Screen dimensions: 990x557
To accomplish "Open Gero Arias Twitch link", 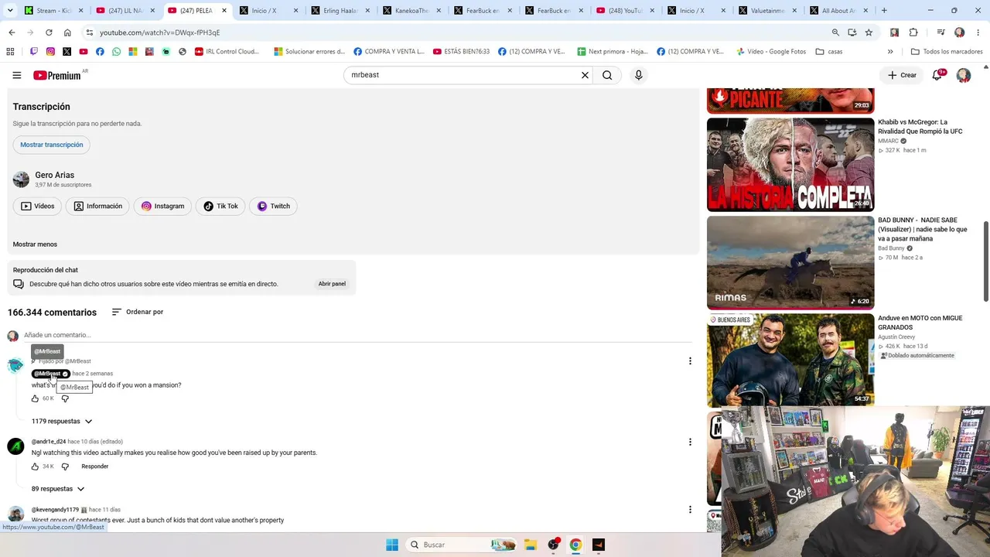I will [273, 207].
